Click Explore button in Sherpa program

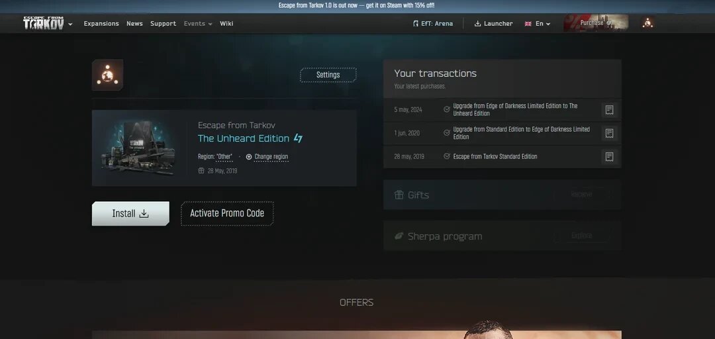point(581,236)
